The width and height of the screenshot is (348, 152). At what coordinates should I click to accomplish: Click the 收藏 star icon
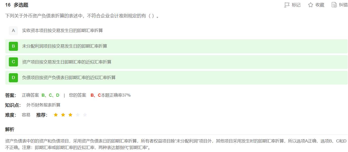tap(311, 5)
